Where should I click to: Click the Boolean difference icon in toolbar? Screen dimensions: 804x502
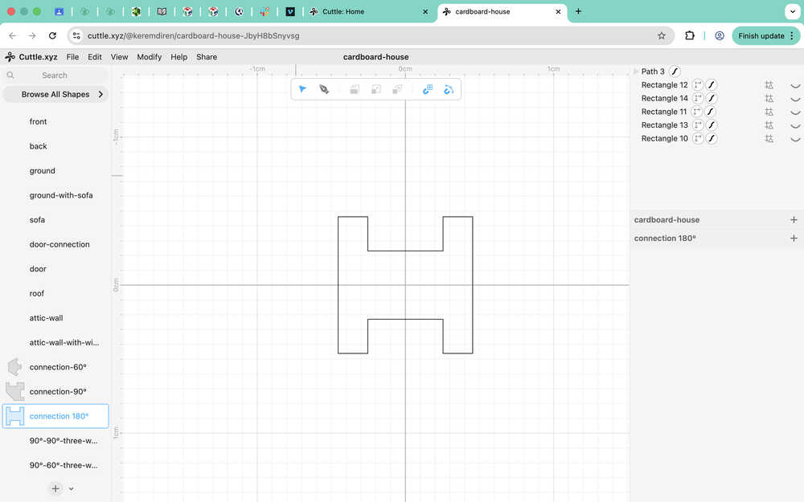pos(375,90)
